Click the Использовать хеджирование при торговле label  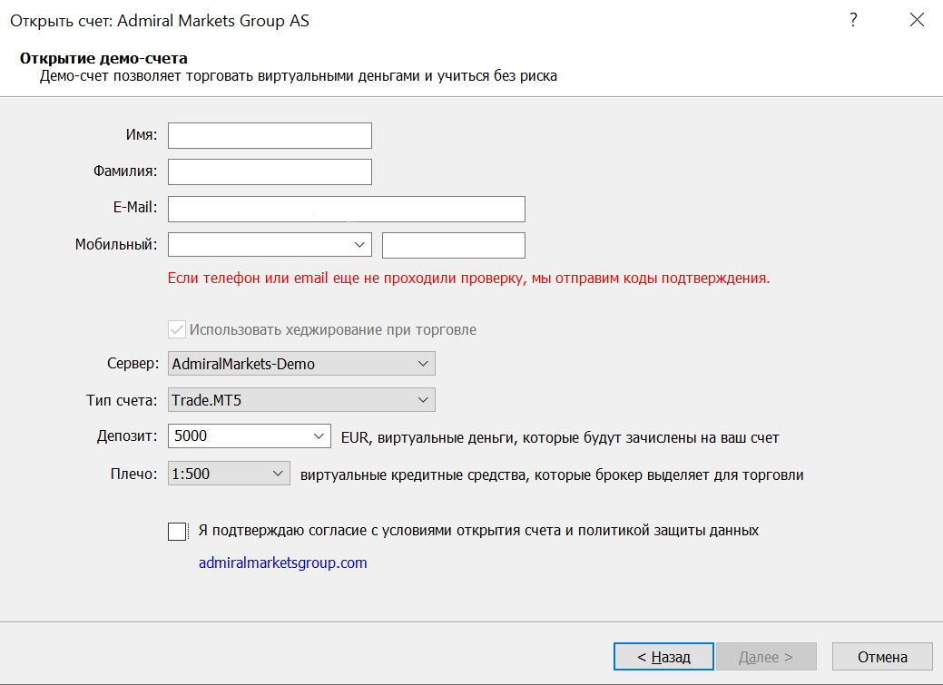point(332,329)
